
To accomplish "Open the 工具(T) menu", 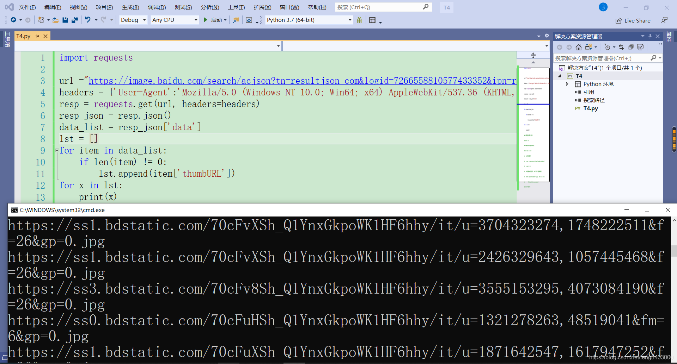I will (236, 7).
